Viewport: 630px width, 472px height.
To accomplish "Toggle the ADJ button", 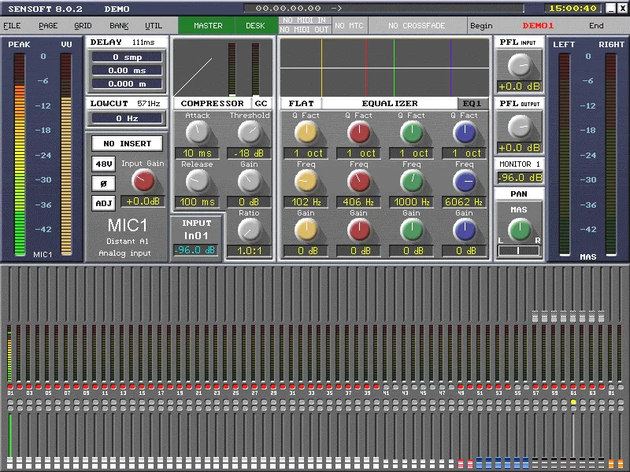I will pos(104,203).
